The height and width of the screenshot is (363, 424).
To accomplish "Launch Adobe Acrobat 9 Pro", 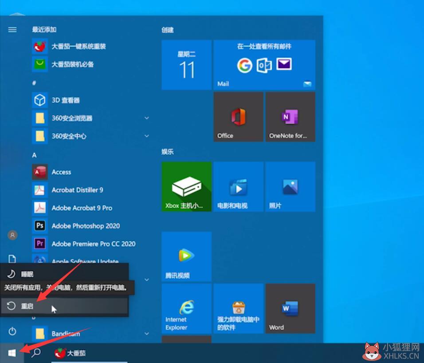I will point(90,208).
